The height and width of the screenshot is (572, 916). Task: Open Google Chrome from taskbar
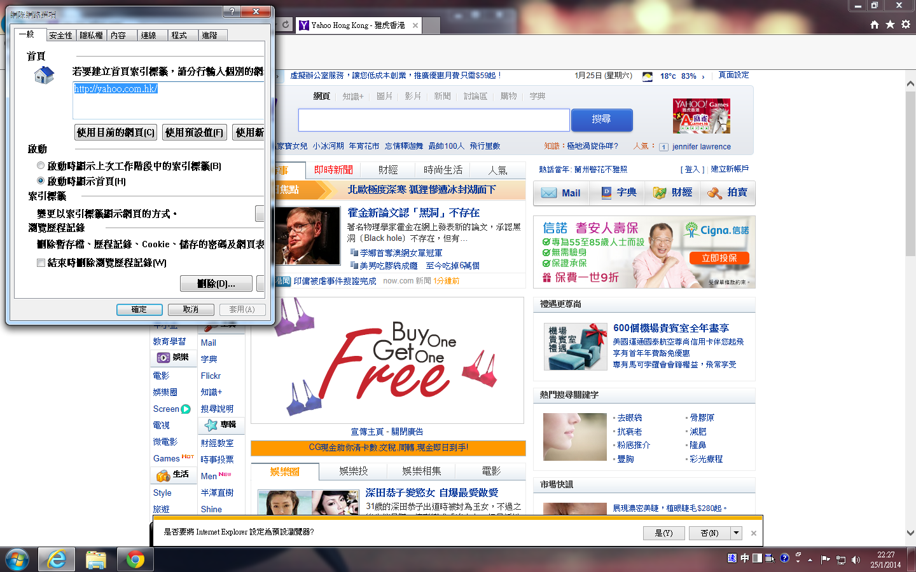[135, 559]
